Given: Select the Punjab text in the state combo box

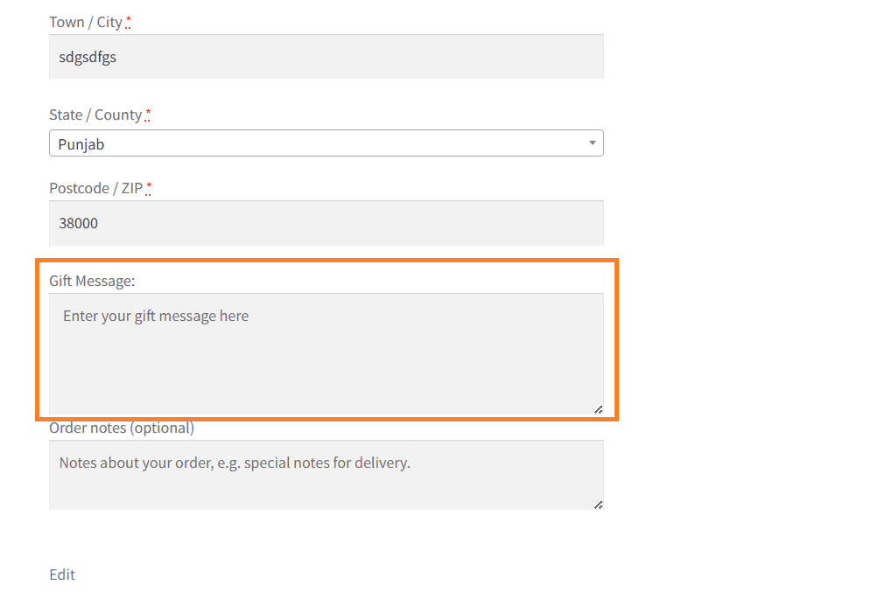Looking at the screenshot, I should click(x=81, y=144).
